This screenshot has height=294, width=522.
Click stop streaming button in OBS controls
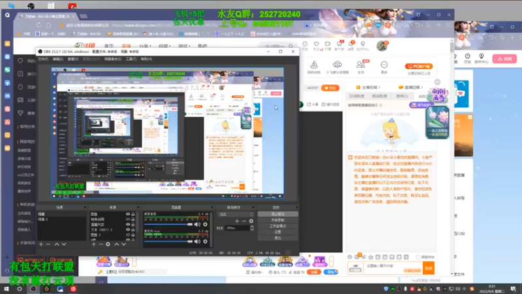click(x=278, y=214)
